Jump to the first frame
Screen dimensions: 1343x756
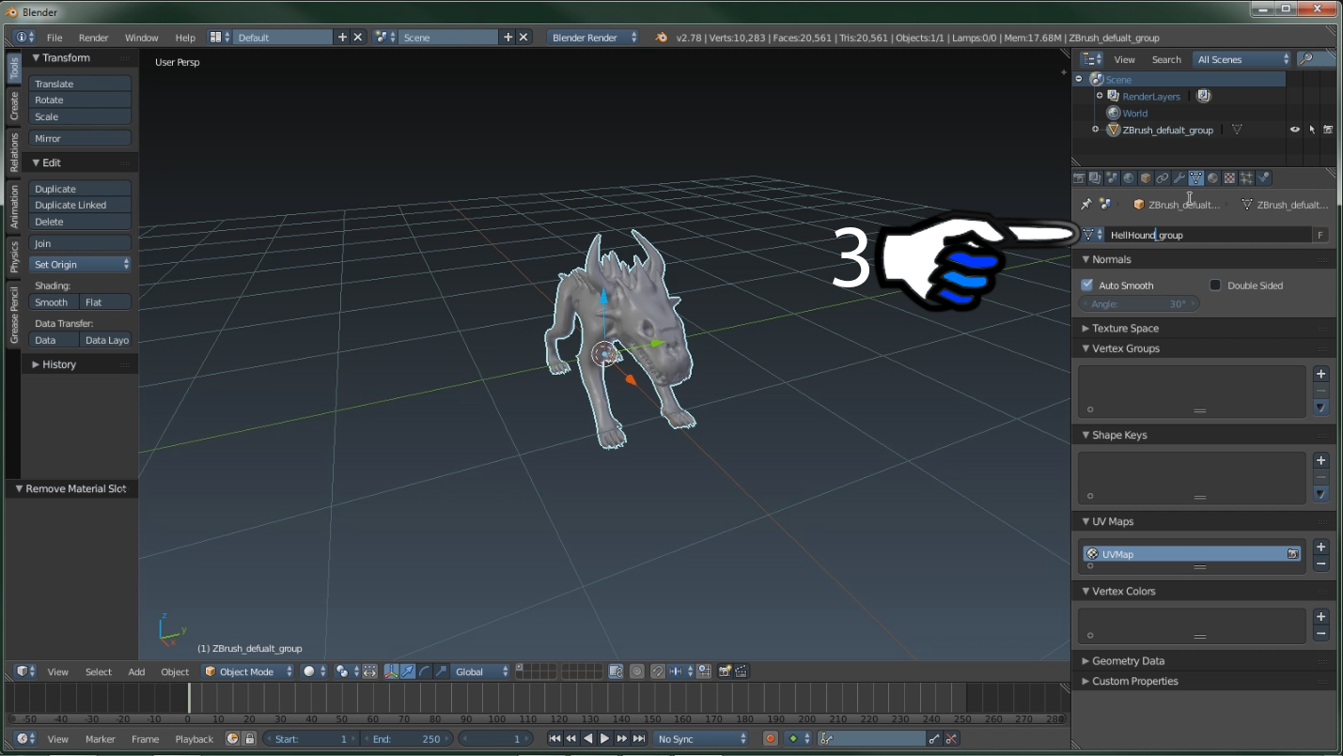click(554, 739)
